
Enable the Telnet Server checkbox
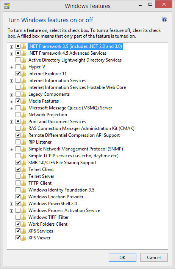[x=18, y=176]
